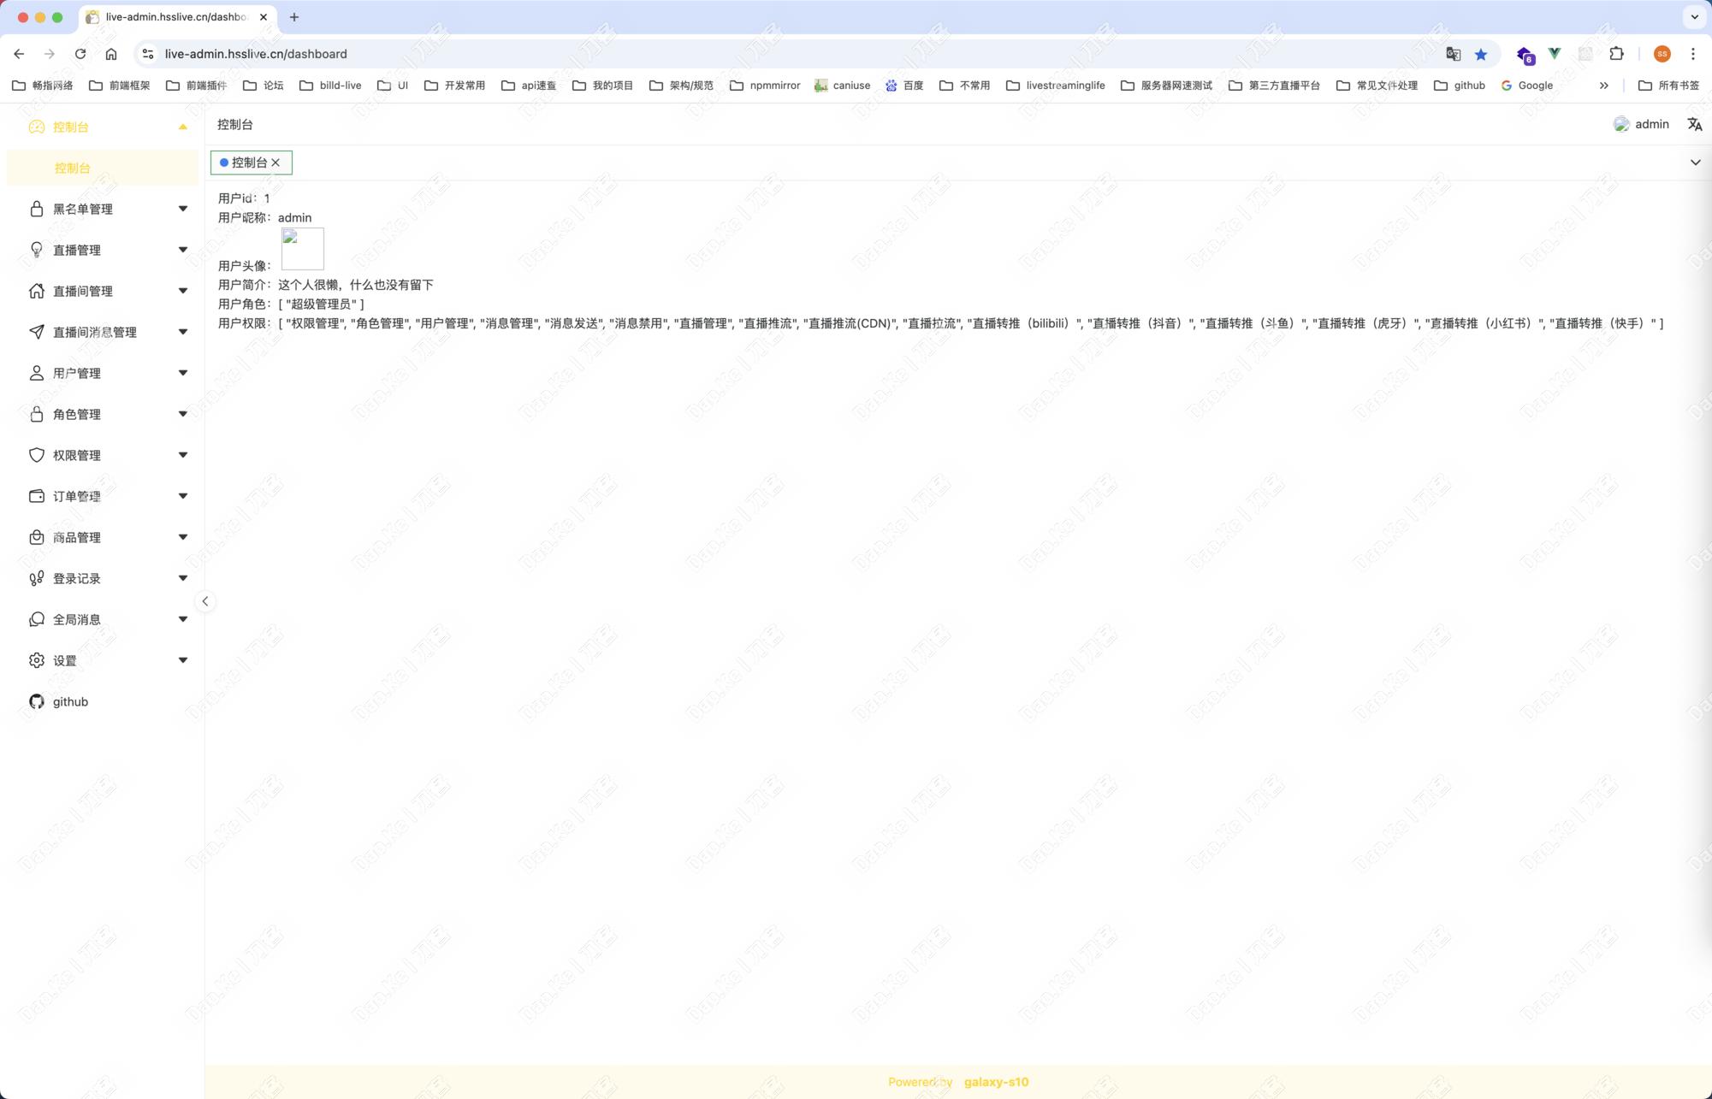1712x1099 pixels.
Task: Click the 权限管理 shield icon
Action: click(36, 455)
